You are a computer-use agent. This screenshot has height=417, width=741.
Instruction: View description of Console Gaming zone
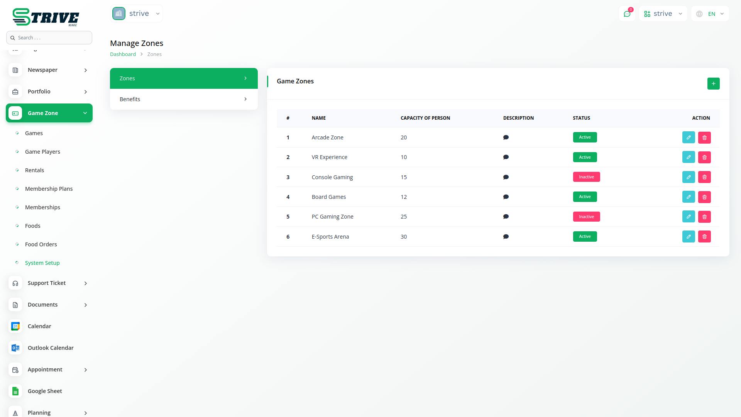[506, 177]
